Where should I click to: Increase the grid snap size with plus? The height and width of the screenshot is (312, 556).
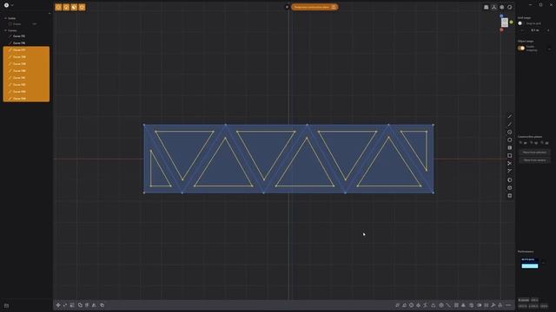click(x=548, y=30)
